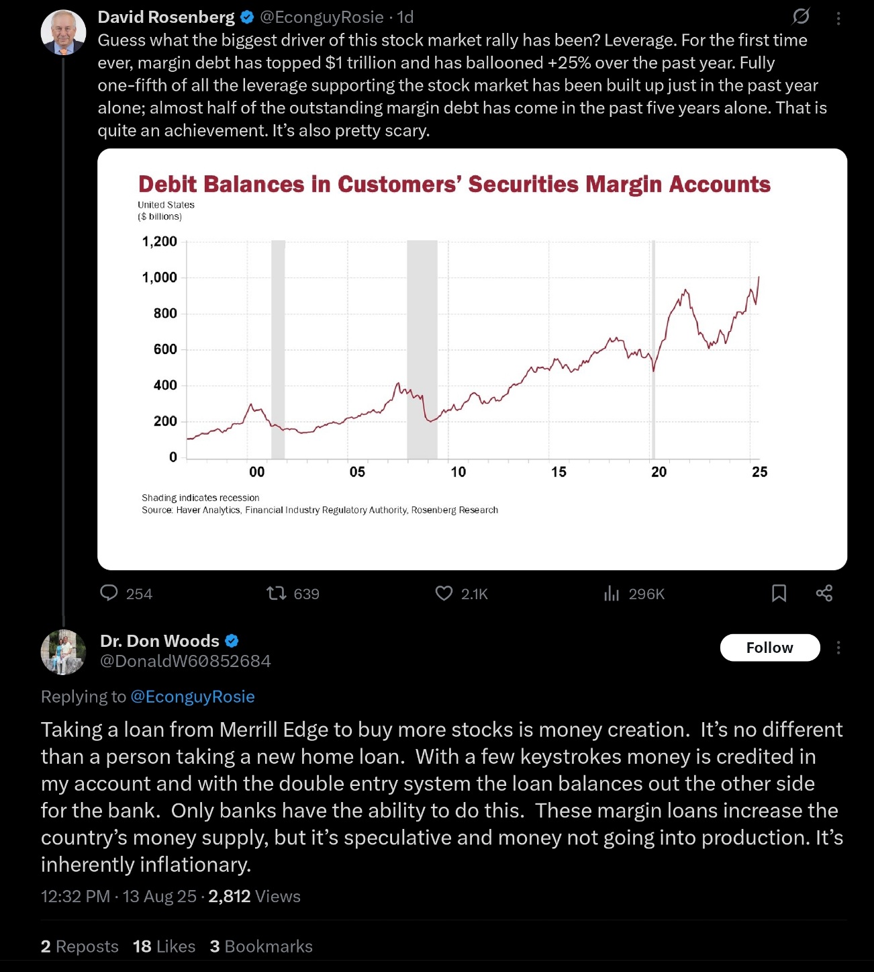The image size is (874, 972).
Task: View the 2 Reposts list
Action: point(79,946)
